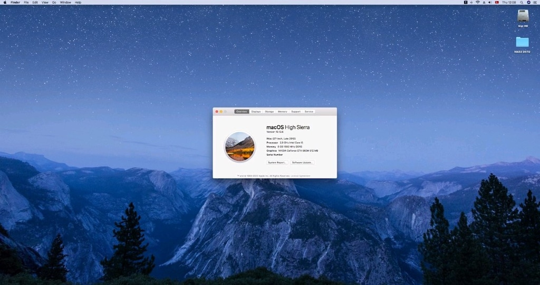Click the Graphics NVIDIA GeForce line

tap(292, 151)
